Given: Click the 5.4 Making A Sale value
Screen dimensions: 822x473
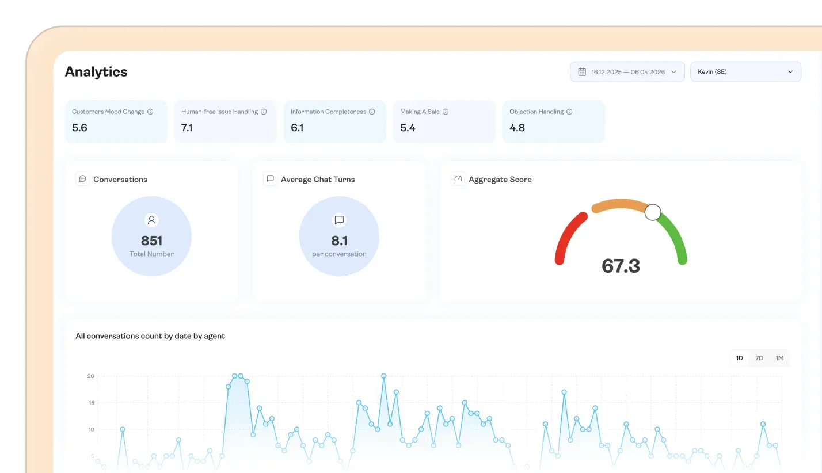Looking at the screenshot, I should pyautogui.click(x=408, y=128).
